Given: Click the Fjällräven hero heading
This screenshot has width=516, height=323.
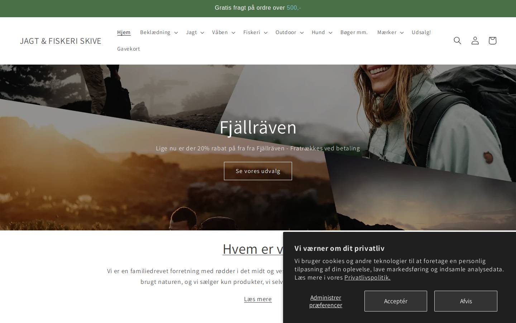Looking at the screenshot, I should 258,127.
